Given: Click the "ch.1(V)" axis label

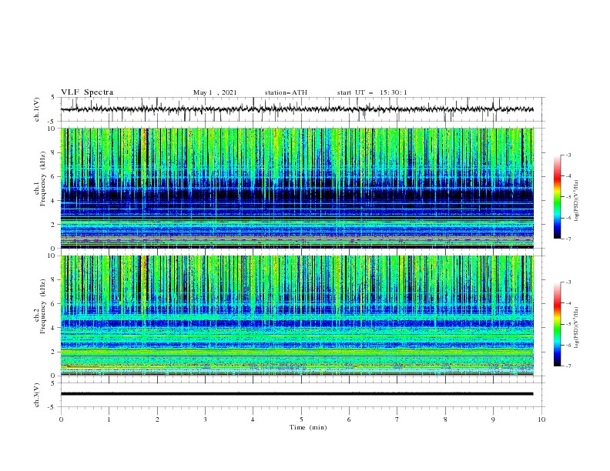Looking at the screenshot, I should coord(37,109).
